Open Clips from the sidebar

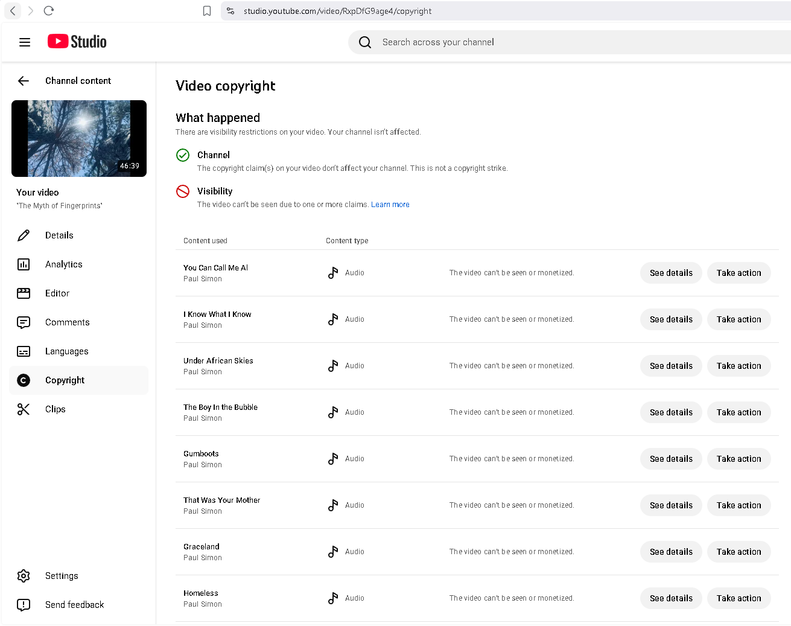[x=55, y=409]
